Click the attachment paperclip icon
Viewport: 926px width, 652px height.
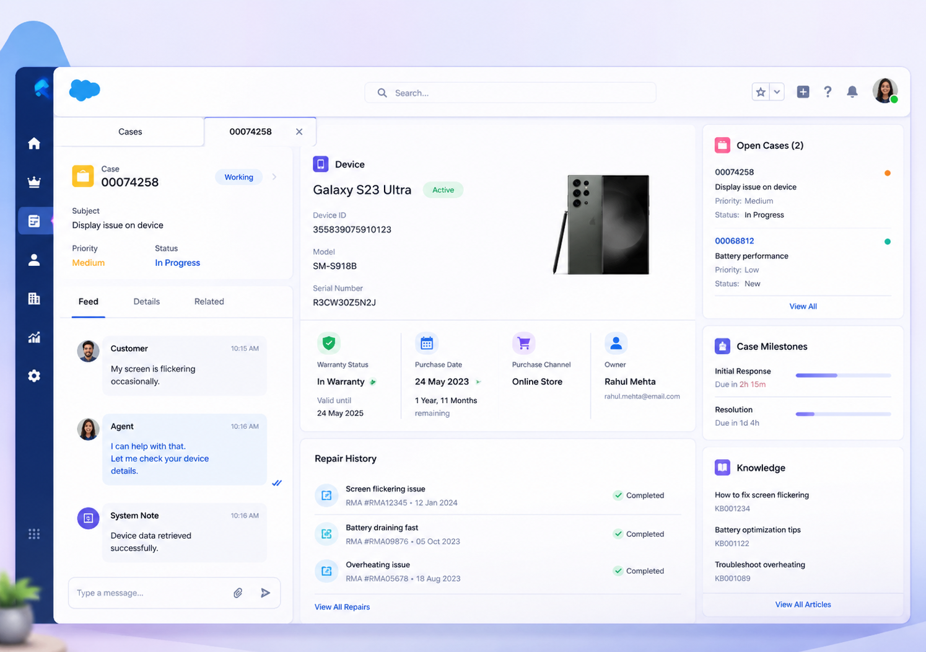(x=238, y=593)
